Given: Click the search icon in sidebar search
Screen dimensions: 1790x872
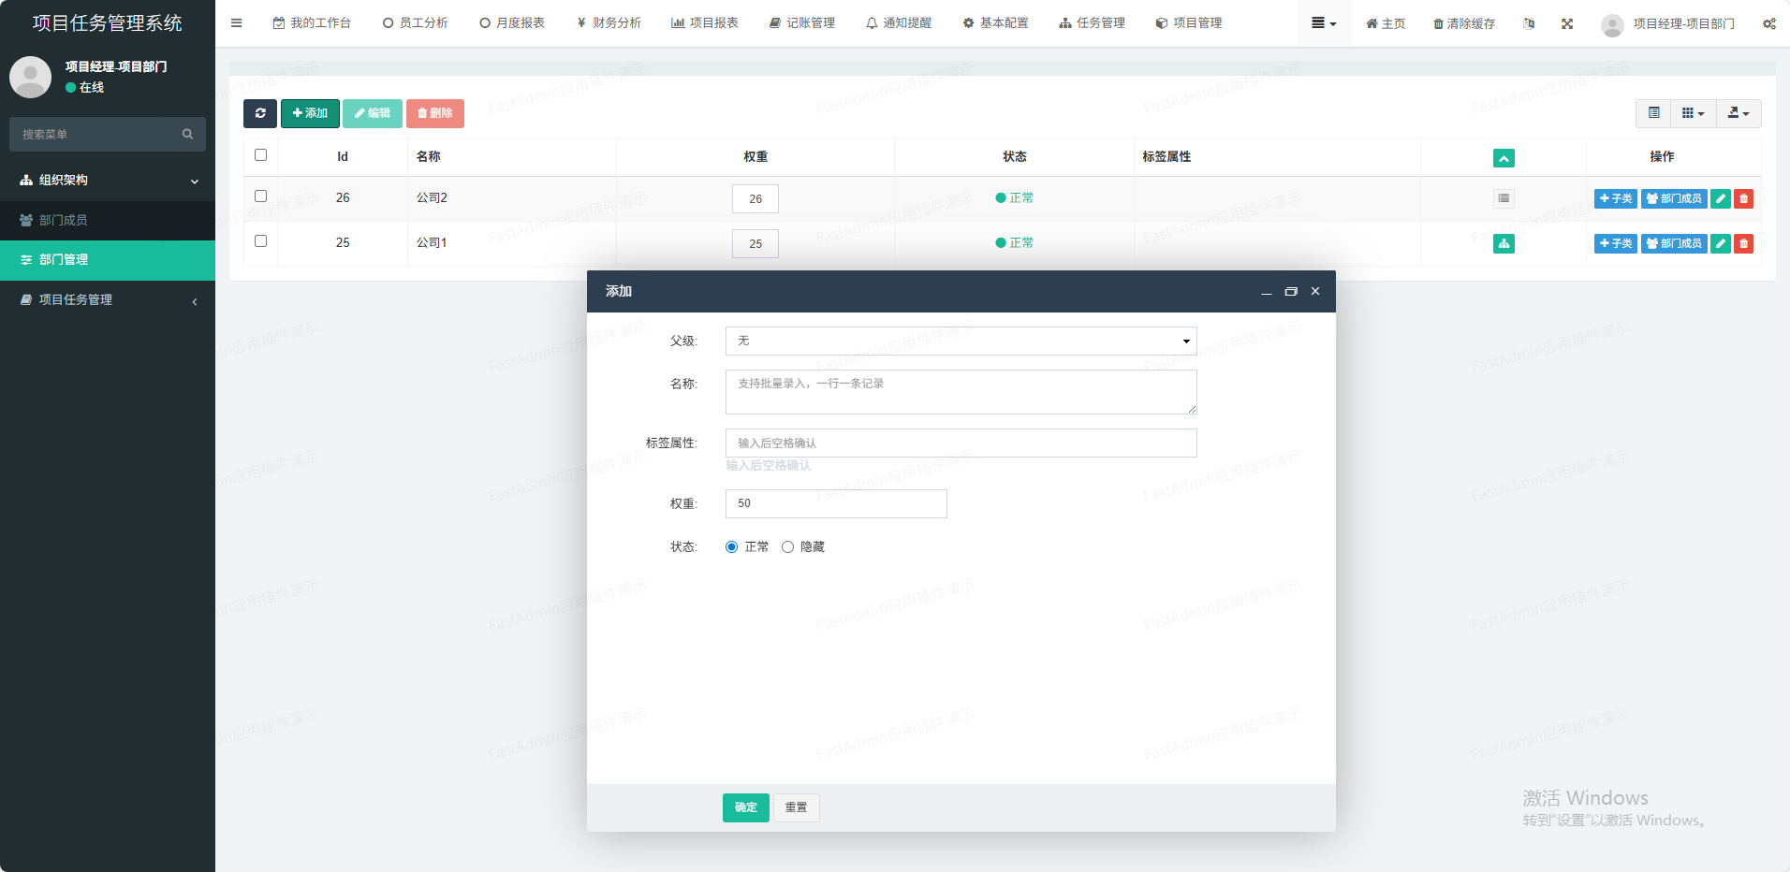Looking at the screenshot, I should (187, 135).
